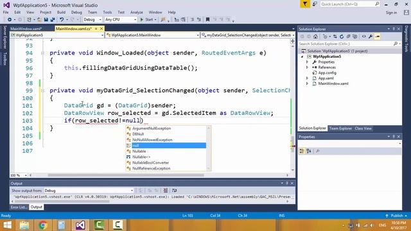Screen dimensions: 411x231
Task: Open the feedback notification flag icon
Action: 305,4
